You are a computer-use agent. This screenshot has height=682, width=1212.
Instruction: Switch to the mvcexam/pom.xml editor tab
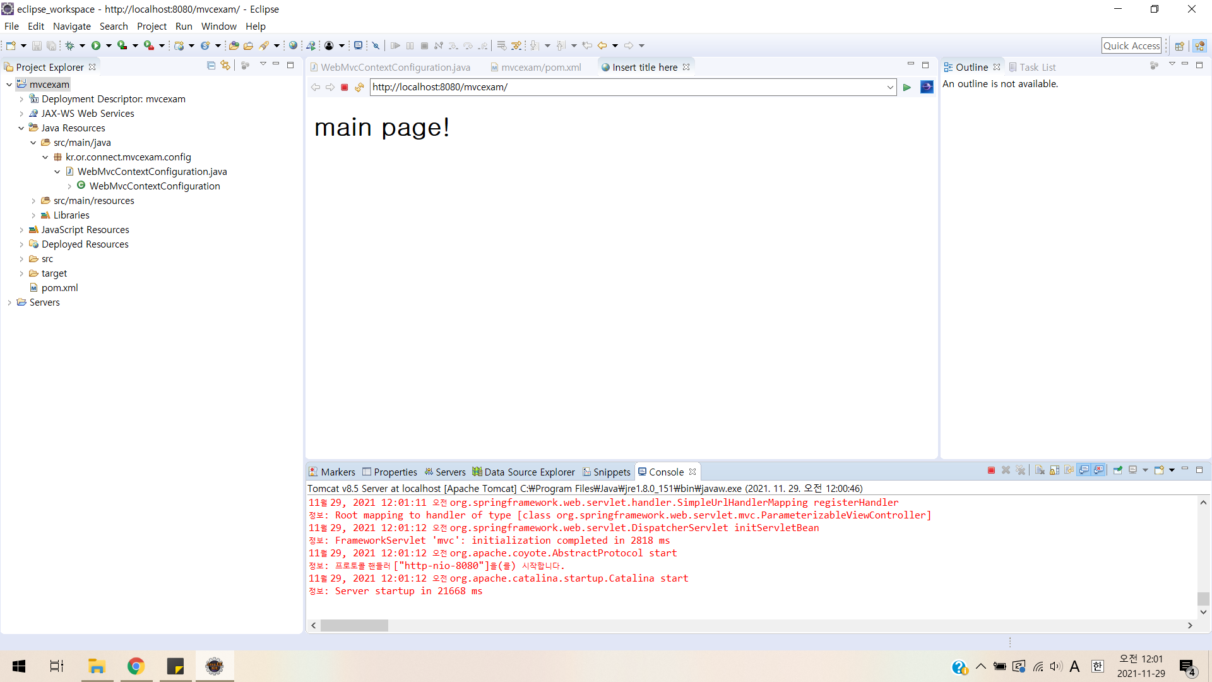tap(540, 67)
